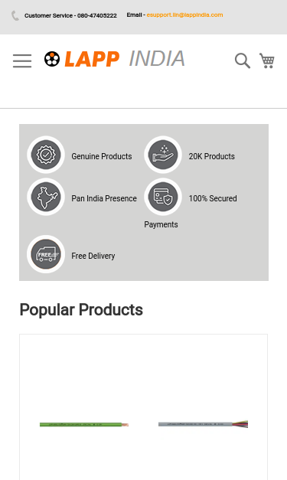
Task: Click the Genuine Products badge icon
Action: click(46, 155)
